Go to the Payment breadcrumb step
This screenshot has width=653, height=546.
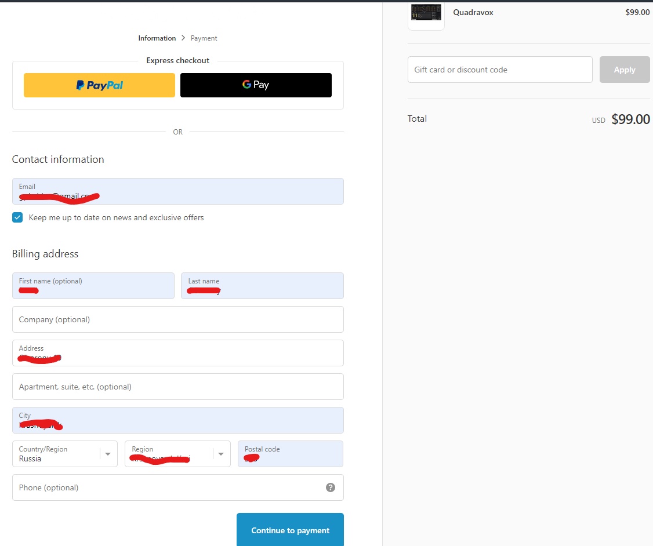(x=204, y=38)
